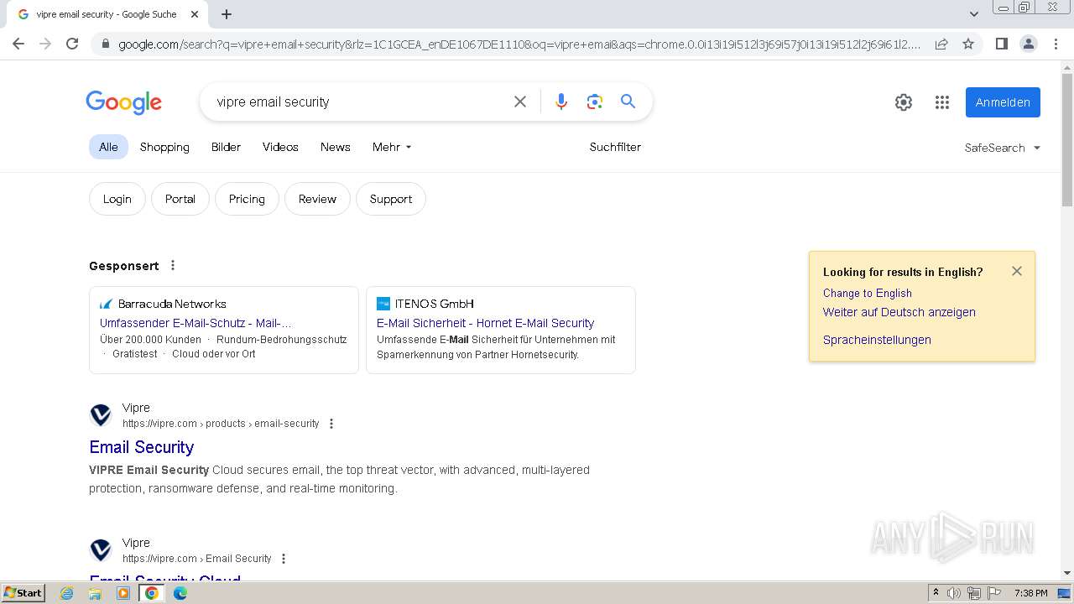Open the tab search chevron in Chrome
This screenshot has width=1074, height=604.
pos(973,13)
